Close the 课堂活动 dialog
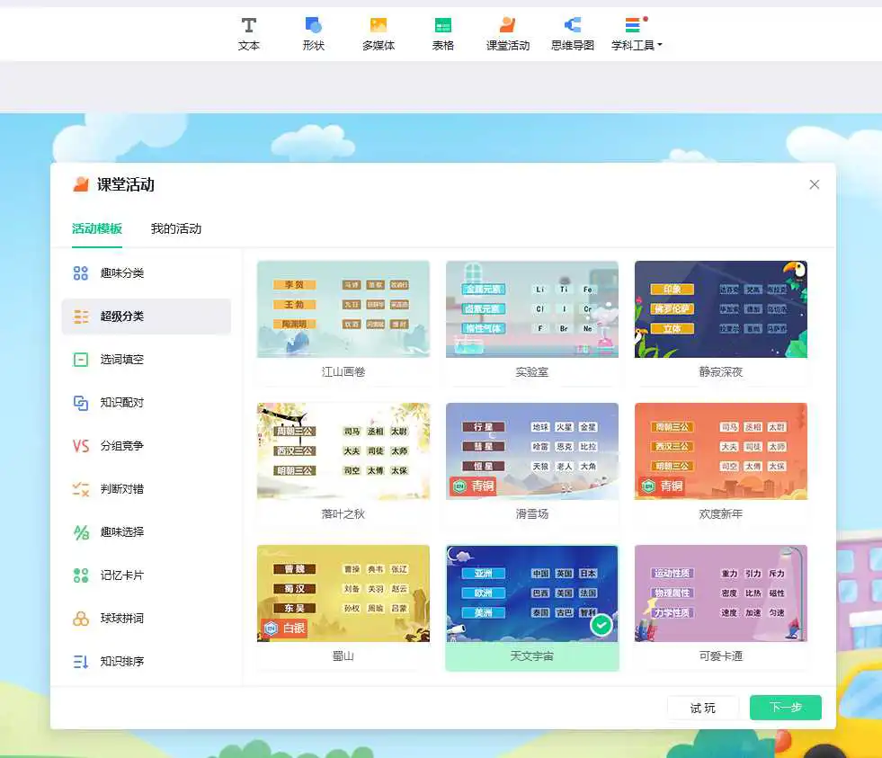This screenshot has width=882, height=758. [814, 184]
